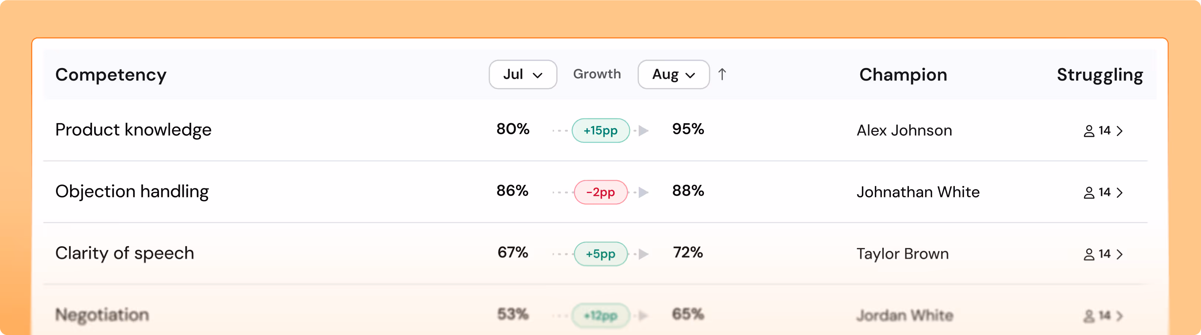The height and width of the screenshot is (335, 1201).
Task: Open champion Taylor Brown
Action: [903, 254]
